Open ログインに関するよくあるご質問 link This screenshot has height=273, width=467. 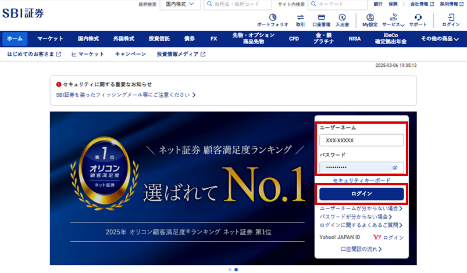(361, 225)
